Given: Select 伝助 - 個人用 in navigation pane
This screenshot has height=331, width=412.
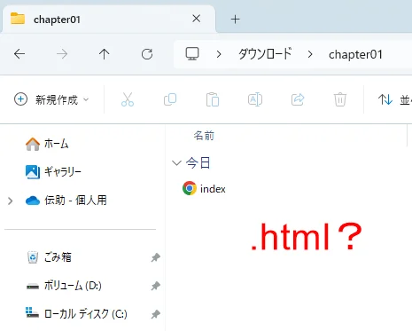Looking at the screenshot, I should click(x=75, y=201).
